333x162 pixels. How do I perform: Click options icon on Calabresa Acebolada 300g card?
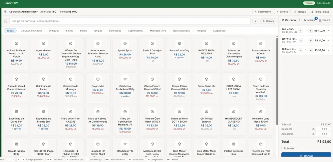coord(125,79)
